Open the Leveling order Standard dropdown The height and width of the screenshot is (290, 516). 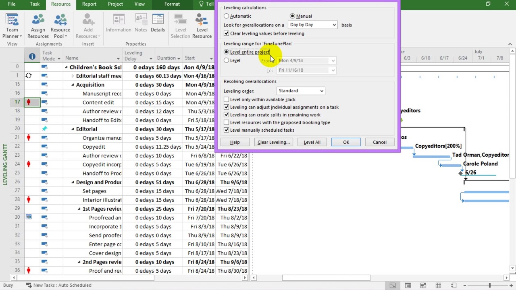click(x=301, y=91)
